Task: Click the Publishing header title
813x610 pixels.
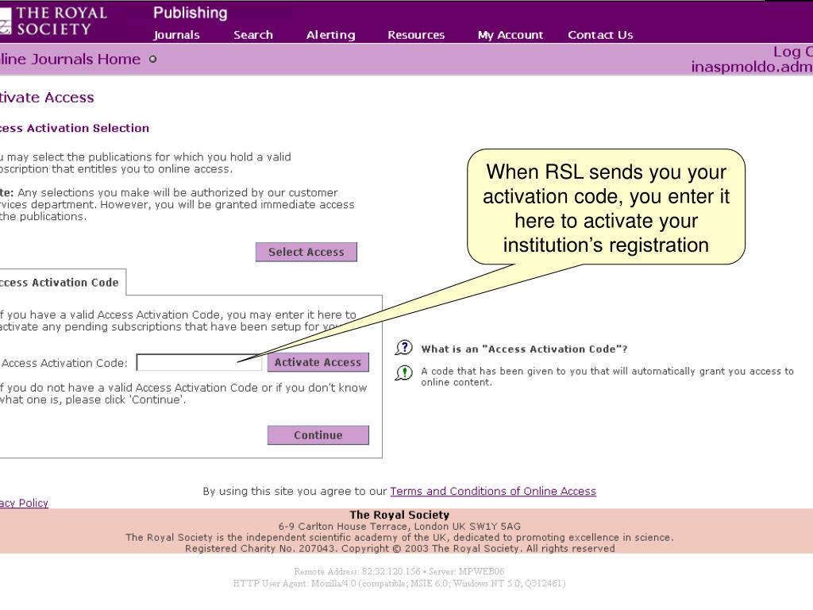Action: [191, 13]
